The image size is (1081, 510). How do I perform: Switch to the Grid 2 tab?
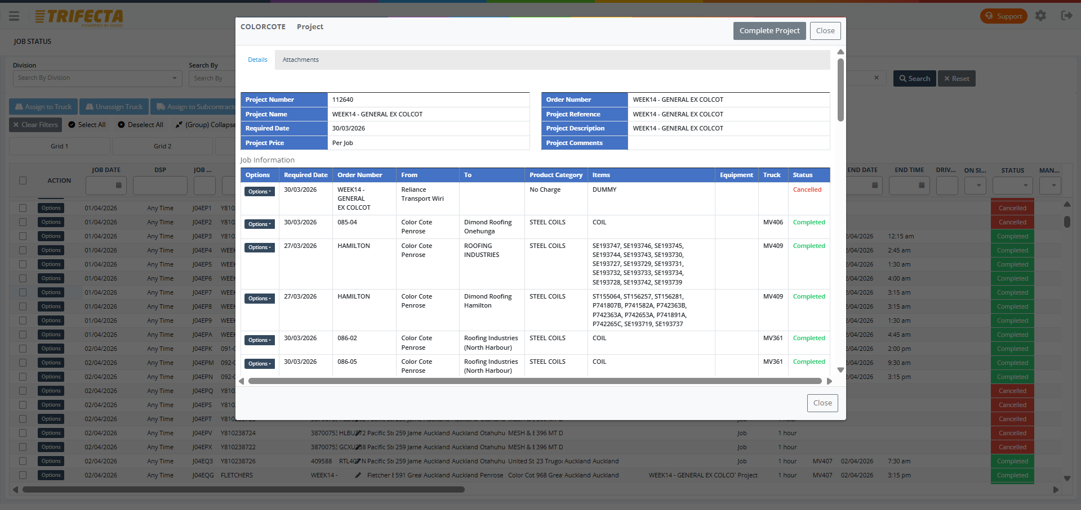163,146
